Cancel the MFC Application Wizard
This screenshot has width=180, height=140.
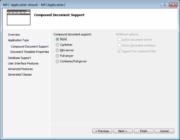tap(164, 131)
